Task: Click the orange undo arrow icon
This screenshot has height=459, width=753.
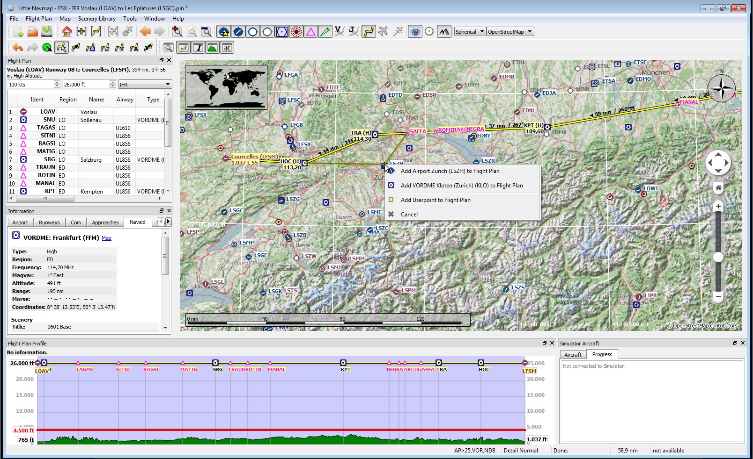Action: point(18,48)
